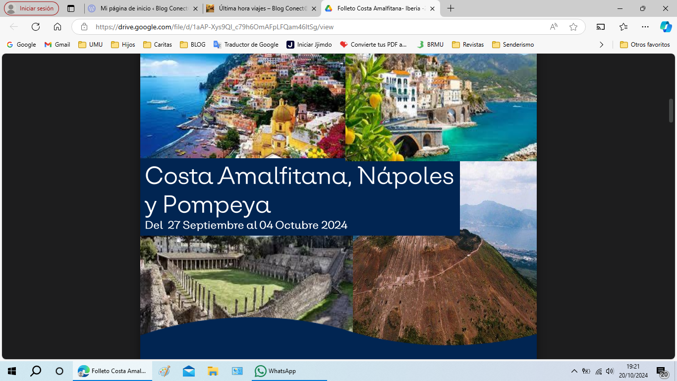Open WhatsApp from the taskbar

(x=276, y=371)
